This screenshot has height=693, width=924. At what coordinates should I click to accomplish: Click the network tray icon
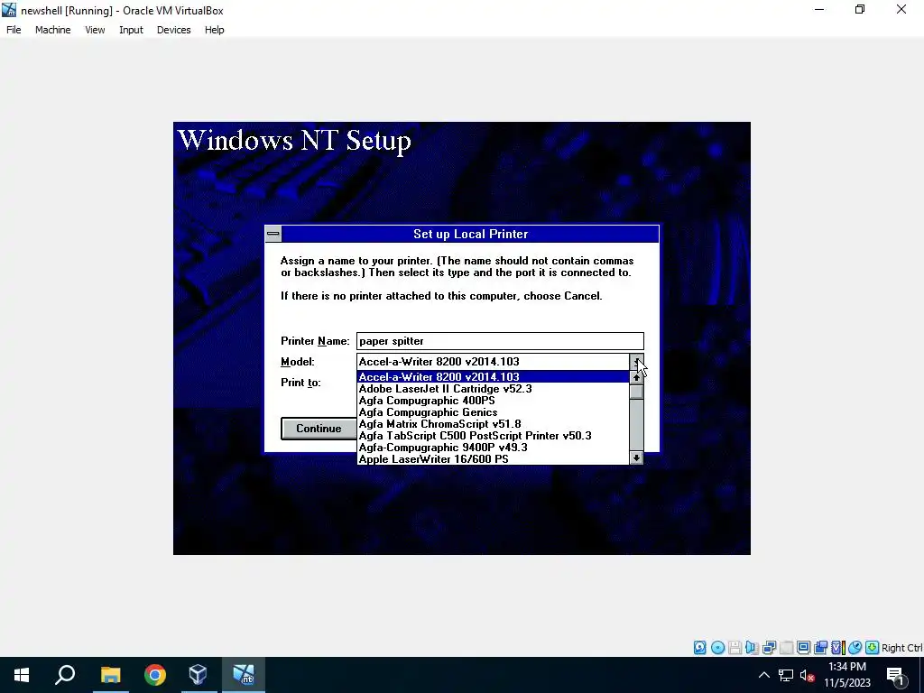tap(786, 675)
